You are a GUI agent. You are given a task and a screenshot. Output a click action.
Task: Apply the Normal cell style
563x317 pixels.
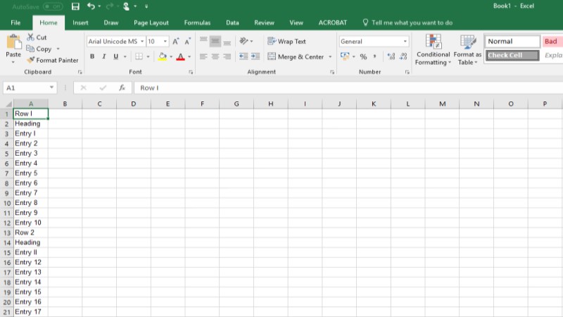(512, 42)
